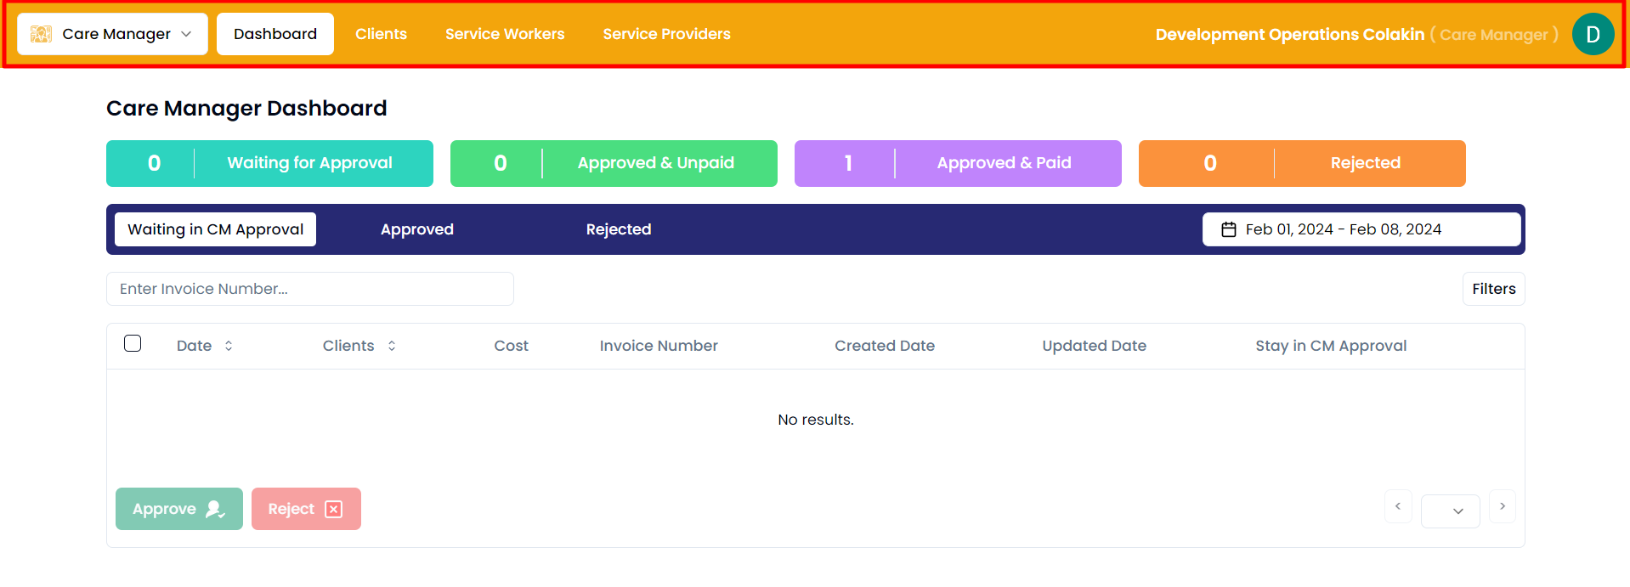
Task: Click the Care Manager role icon
Action: [41, 34]
